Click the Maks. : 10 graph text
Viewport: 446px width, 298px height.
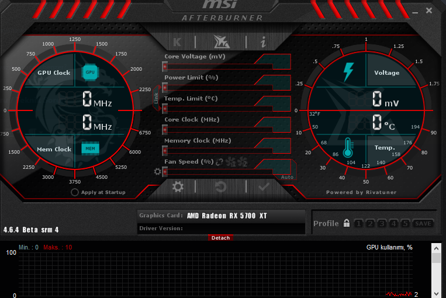[58, 247]
